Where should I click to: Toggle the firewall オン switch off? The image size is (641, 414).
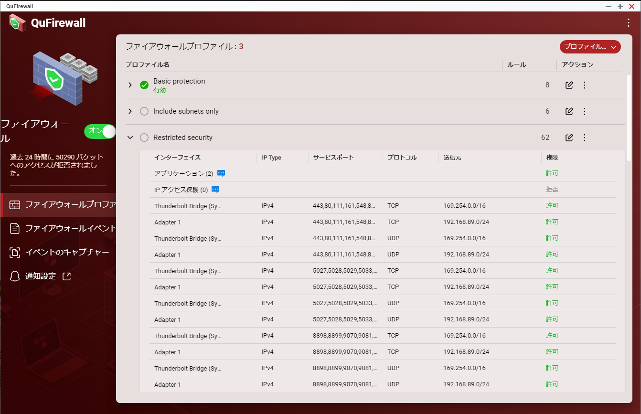100,132
